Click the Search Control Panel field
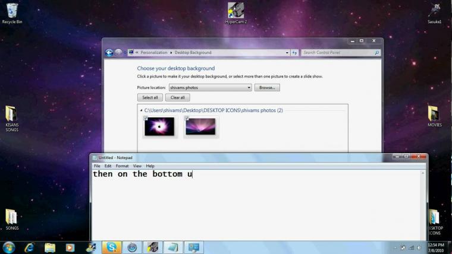452x254 pixels. pyautogui.click(x=337, y=52)
